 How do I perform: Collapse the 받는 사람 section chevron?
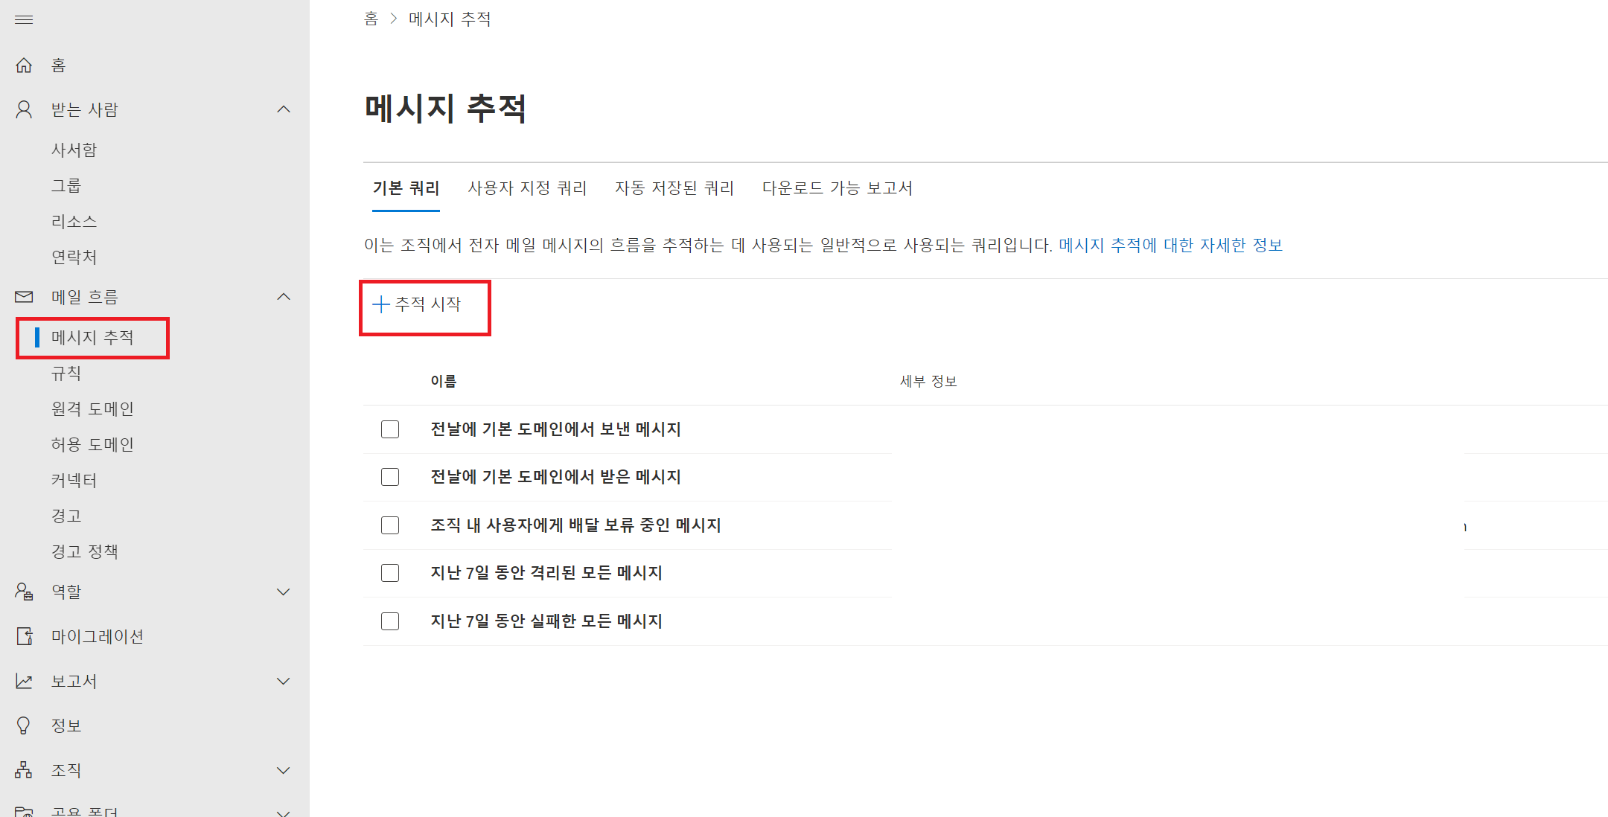point(283,110)
